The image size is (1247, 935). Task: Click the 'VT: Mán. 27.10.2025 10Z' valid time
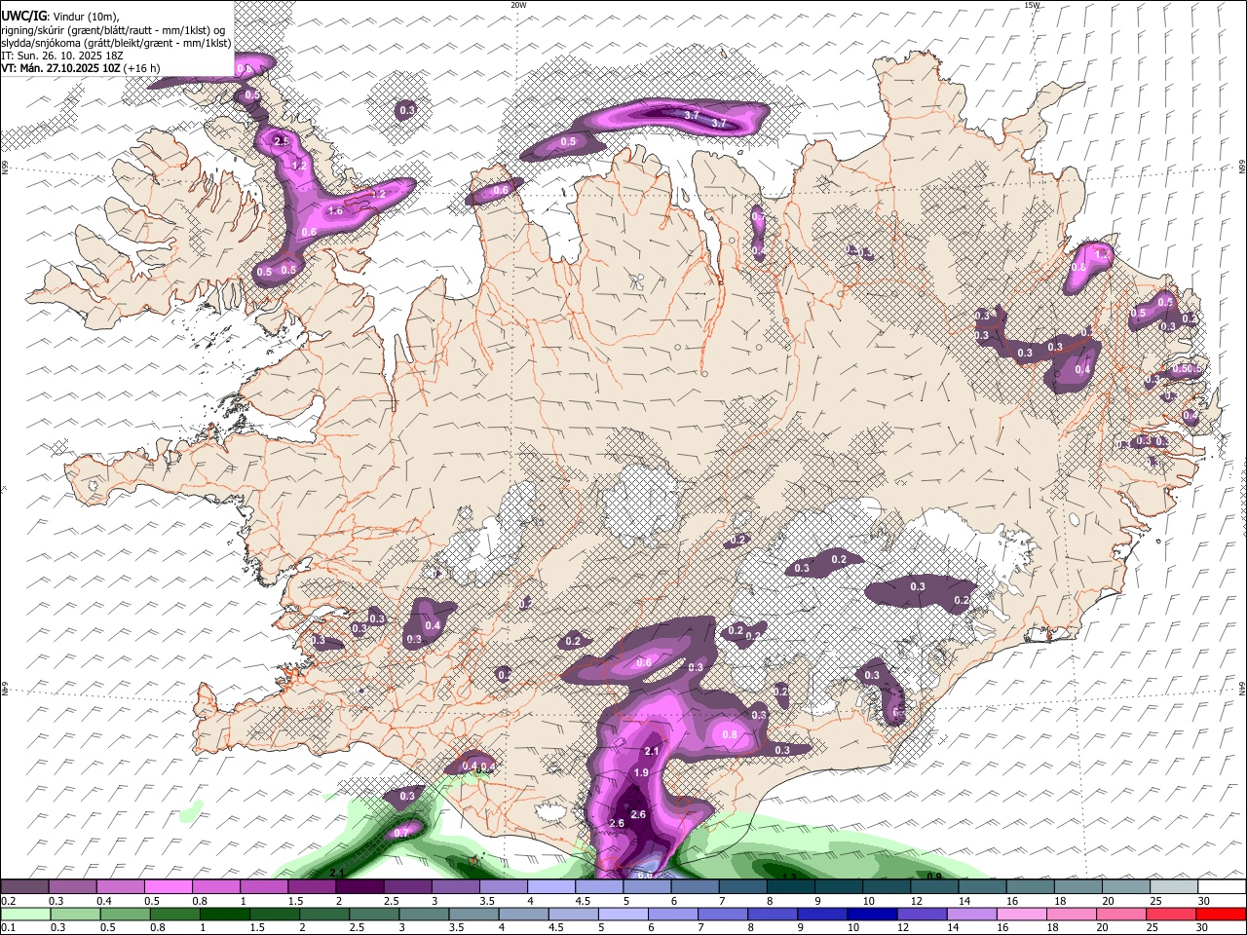click(x=61, y=68)
